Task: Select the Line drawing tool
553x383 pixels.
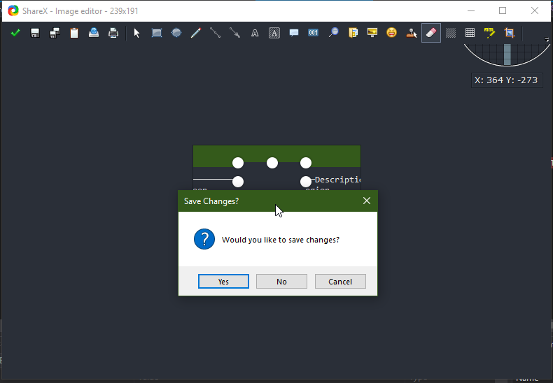Action: [x=215, y=33]
